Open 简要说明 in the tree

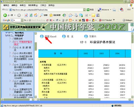18,39
